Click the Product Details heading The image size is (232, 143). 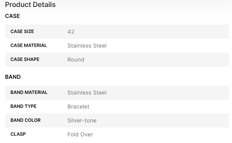pos(30,5)
